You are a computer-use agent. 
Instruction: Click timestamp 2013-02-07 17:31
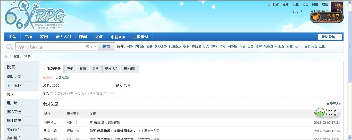(327, 123)
